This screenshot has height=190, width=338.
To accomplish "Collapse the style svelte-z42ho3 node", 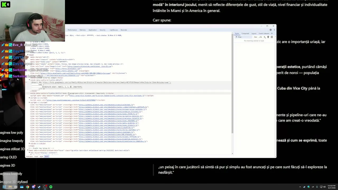I will click(29, 80).
